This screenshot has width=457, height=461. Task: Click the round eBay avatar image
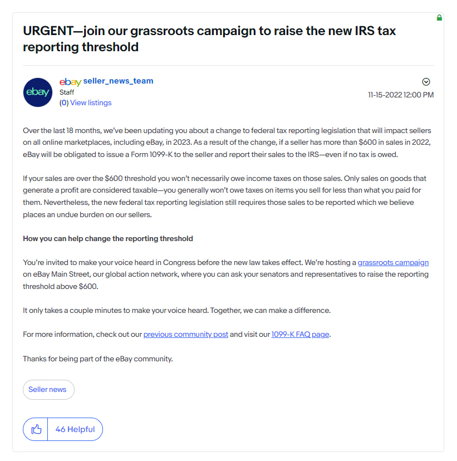tap(38, 92)
